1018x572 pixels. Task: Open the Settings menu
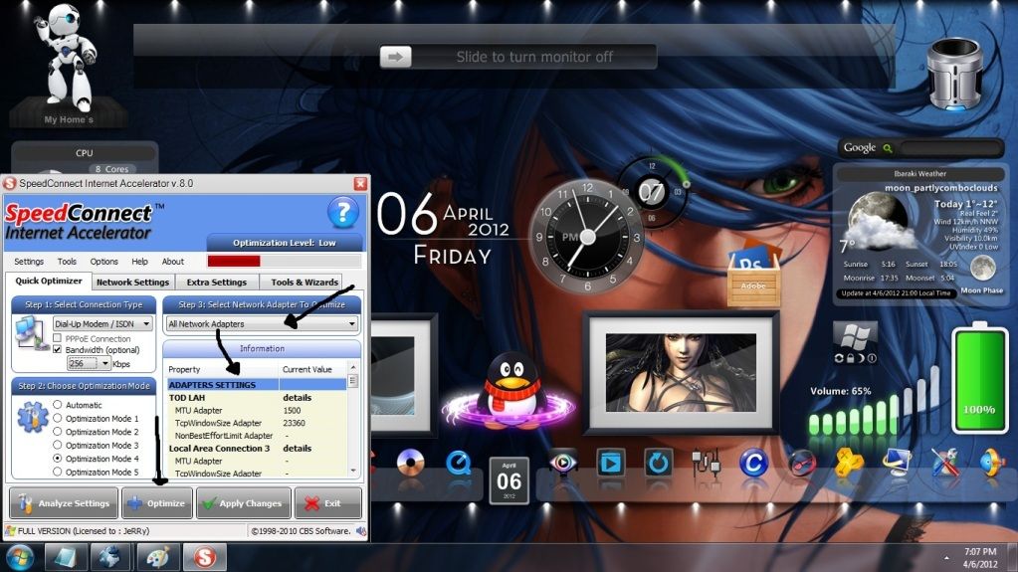pyautogui.click(x=29, y=261)
